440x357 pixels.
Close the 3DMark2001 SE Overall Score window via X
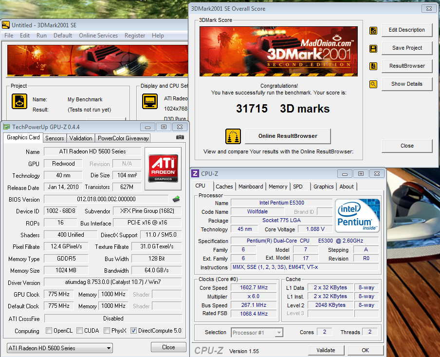(429, 8)
